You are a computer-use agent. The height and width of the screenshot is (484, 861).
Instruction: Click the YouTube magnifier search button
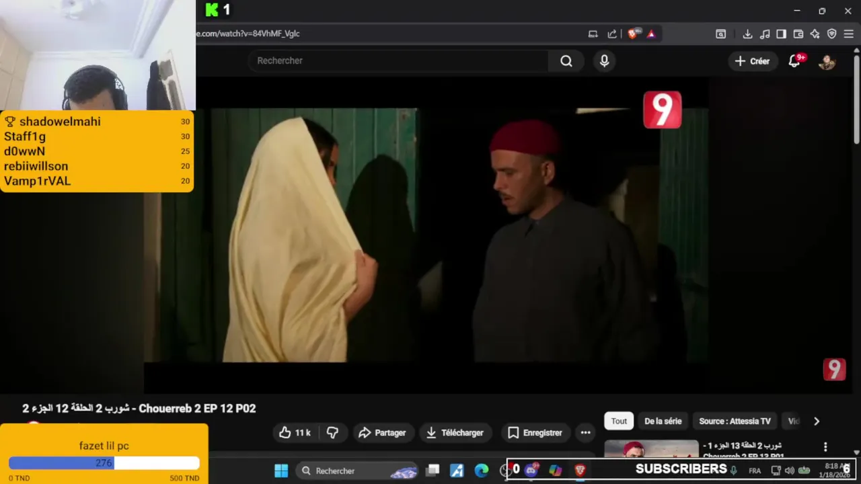click(x=566, y=61)
